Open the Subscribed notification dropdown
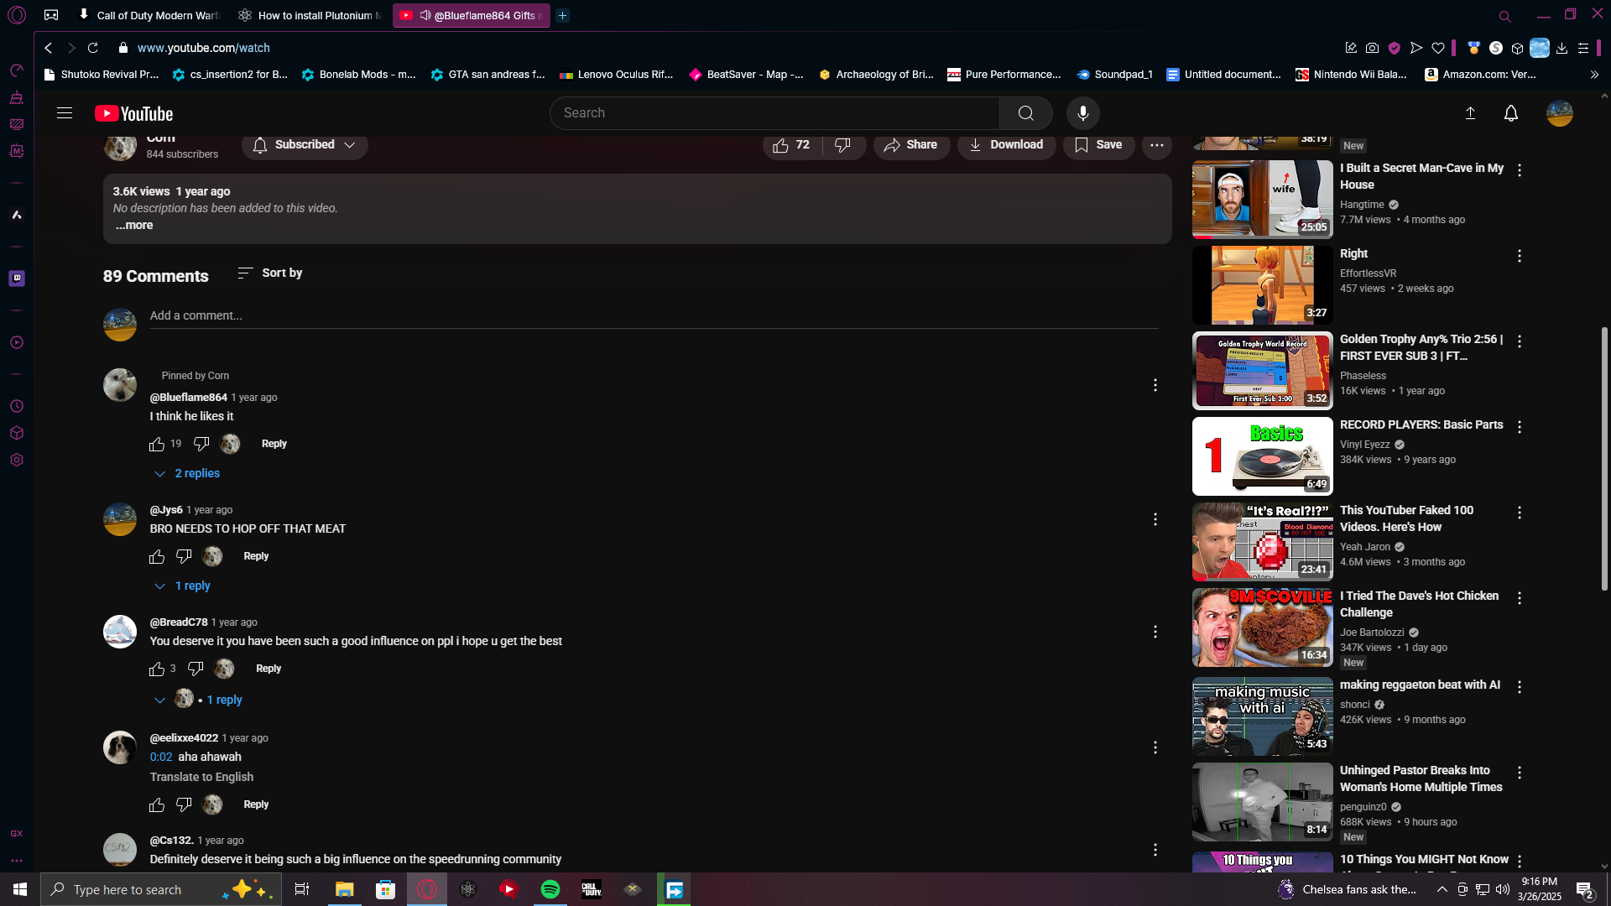Screen dimensions: 1611x906 point(305,145)
